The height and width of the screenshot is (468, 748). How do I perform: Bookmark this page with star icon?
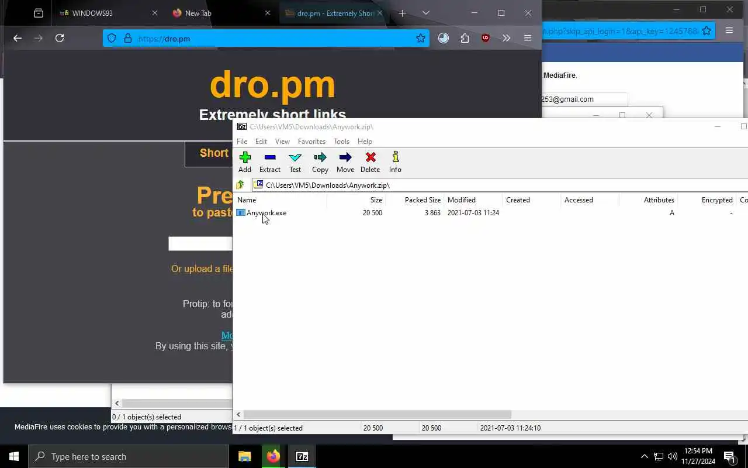421,39
